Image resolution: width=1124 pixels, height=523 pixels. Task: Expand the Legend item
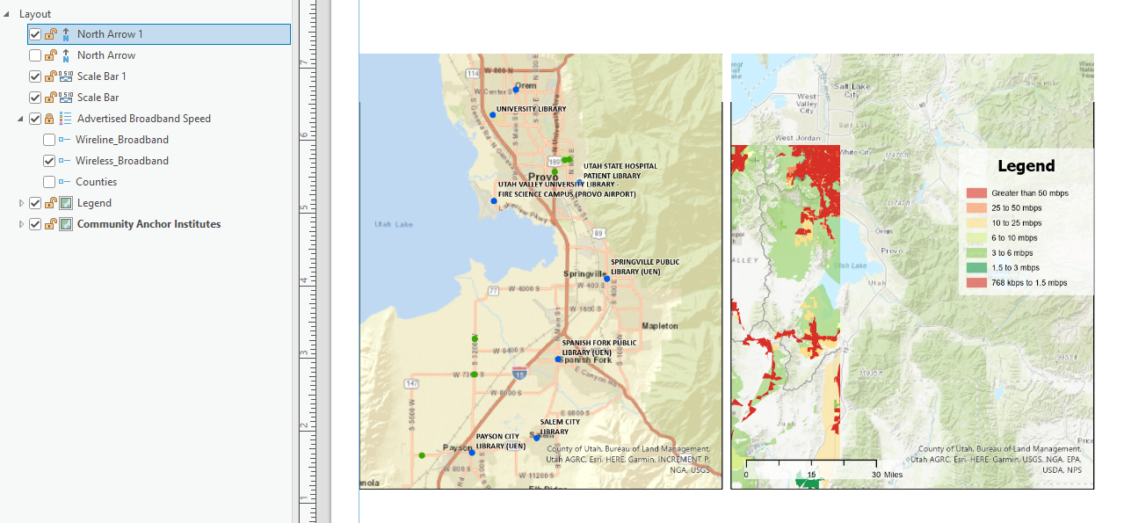20,202
